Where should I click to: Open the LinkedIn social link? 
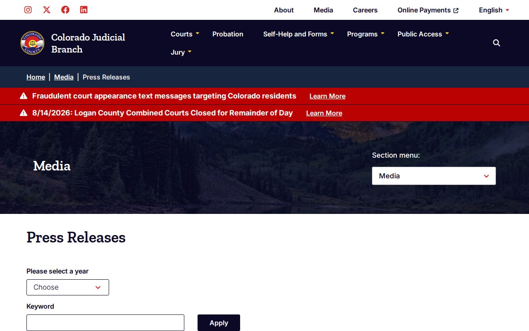pyautogui.click(x=84, y=10)
